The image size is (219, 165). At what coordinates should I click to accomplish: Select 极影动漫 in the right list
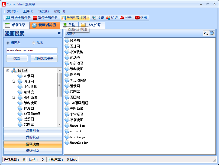[x=76, y=63]
